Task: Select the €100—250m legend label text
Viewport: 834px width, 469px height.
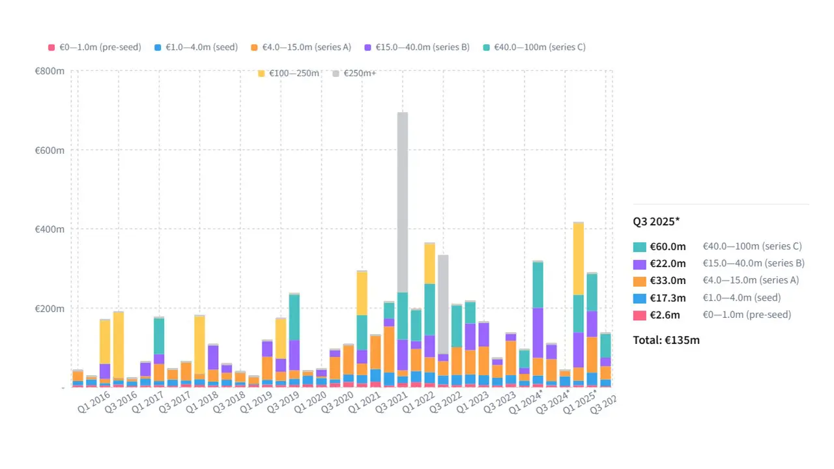Action: pos(294,73)
